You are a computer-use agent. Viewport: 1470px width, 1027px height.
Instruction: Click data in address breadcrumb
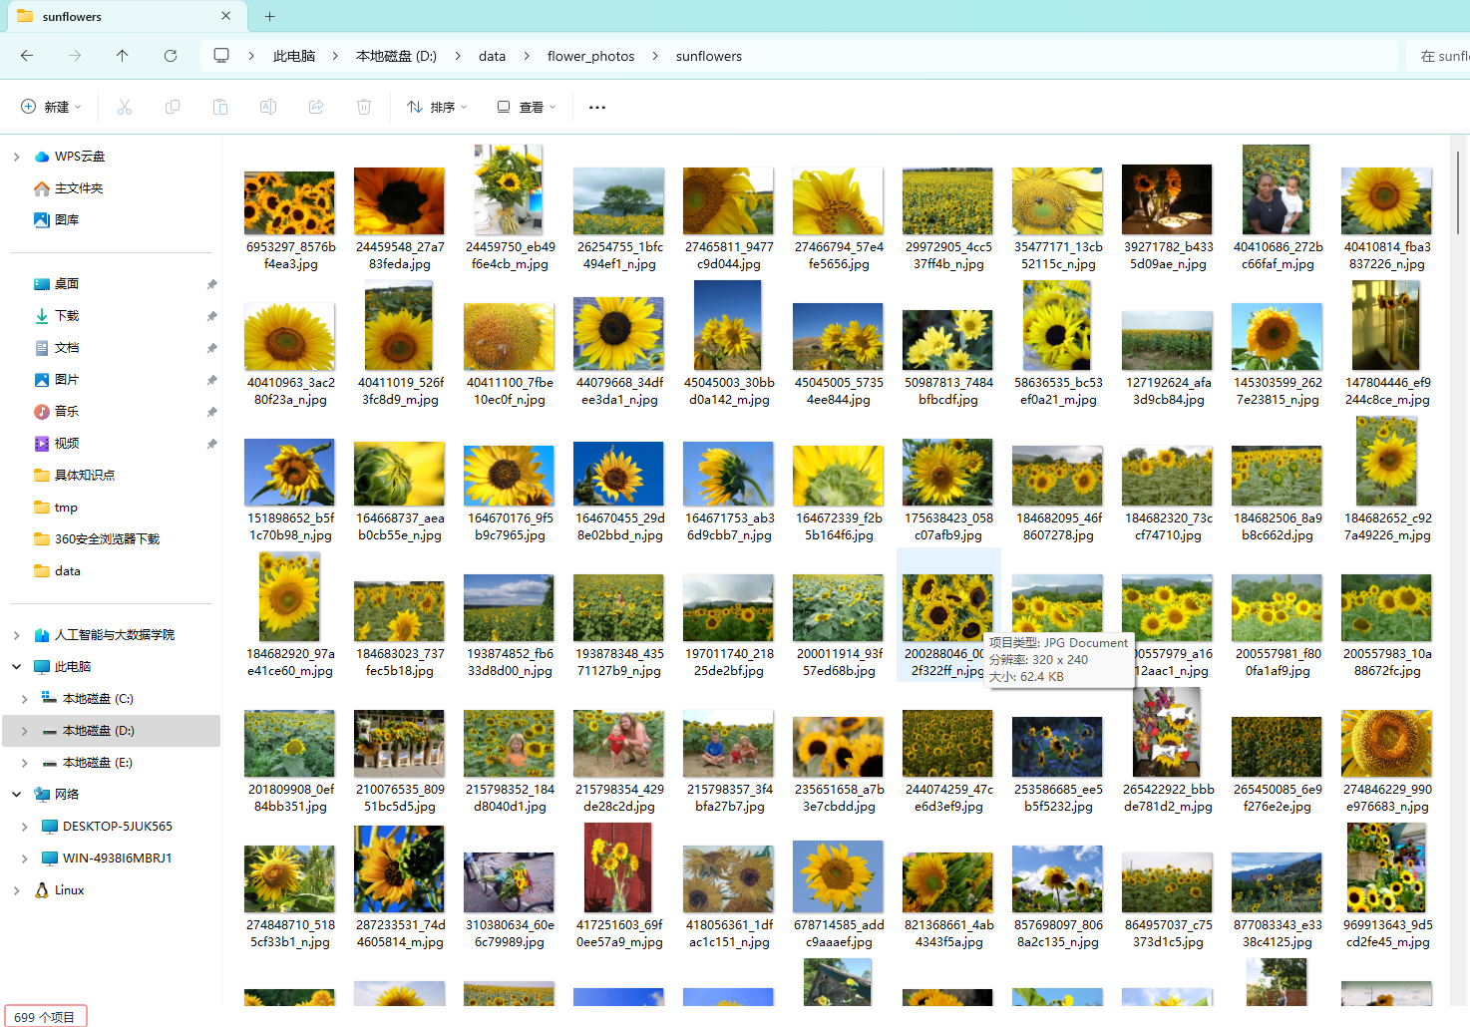pyautogui.click(x=492, y=56)
